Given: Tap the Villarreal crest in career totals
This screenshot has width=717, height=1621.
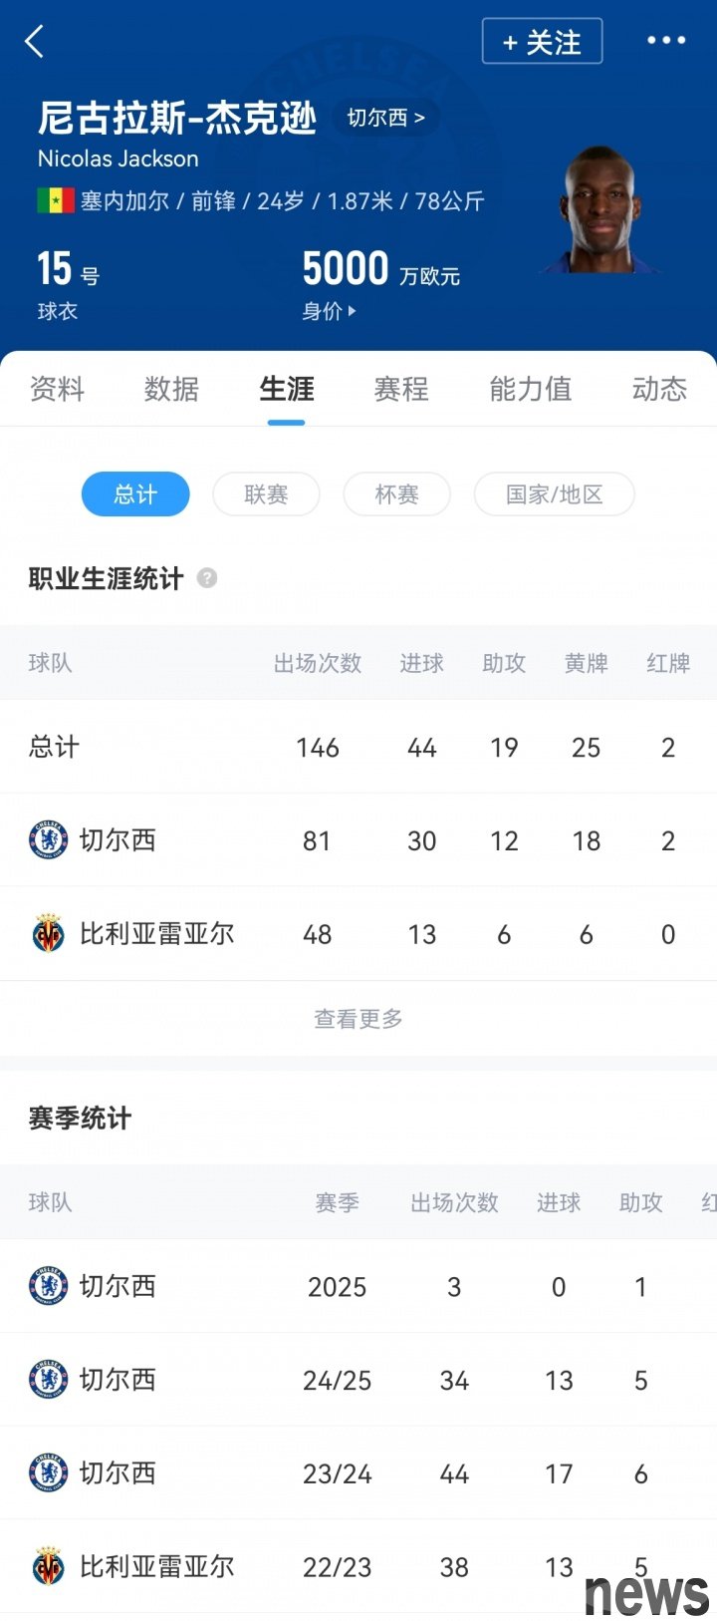Looking at the screenshot, I should point(48,934).
